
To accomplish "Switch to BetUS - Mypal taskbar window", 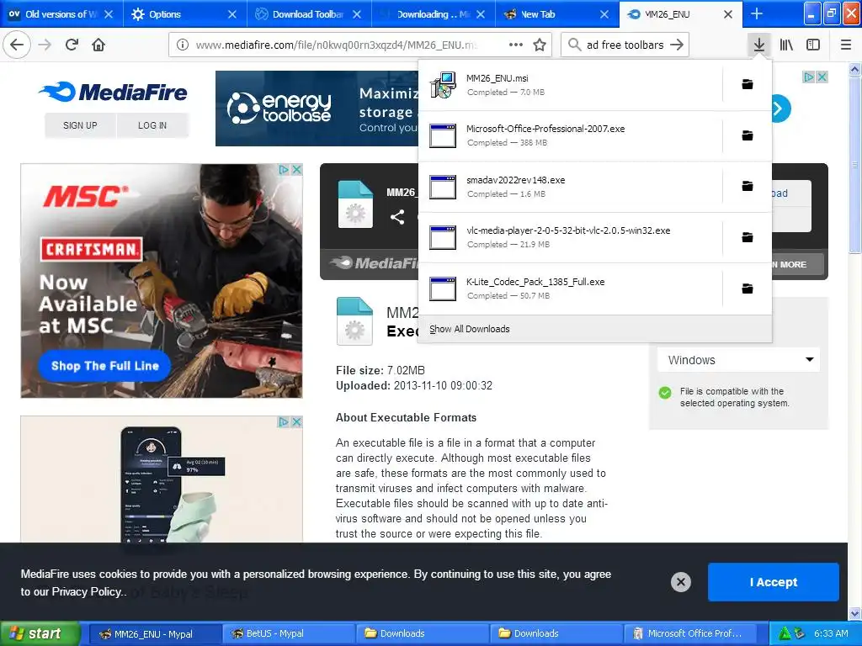I will 289,633.
